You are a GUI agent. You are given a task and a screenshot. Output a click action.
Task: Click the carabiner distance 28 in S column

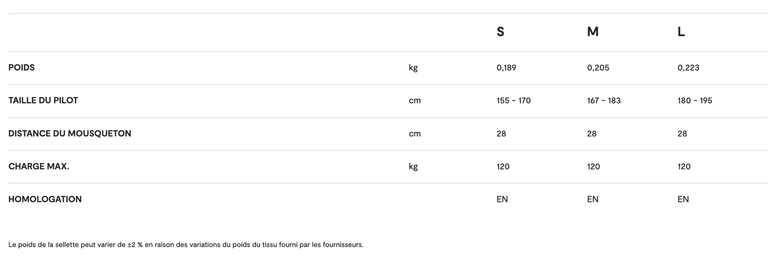coord(501,133)
